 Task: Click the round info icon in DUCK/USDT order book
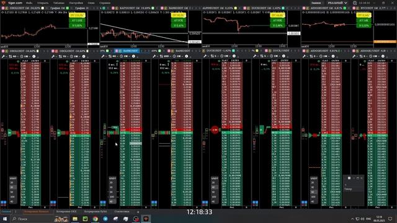tap(284, 56)
